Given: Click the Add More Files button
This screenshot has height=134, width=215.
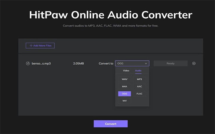Looking at the screenshot, I should (40, 46).
